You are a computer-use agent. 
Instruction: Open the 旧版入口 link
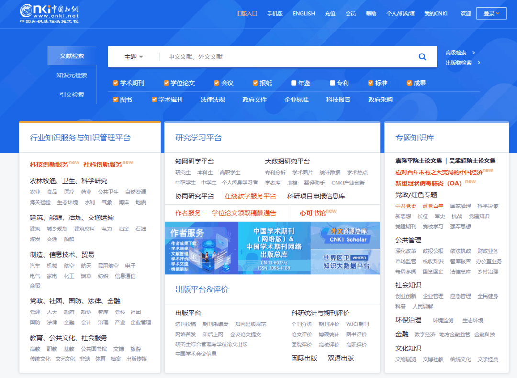pos(247,13)
